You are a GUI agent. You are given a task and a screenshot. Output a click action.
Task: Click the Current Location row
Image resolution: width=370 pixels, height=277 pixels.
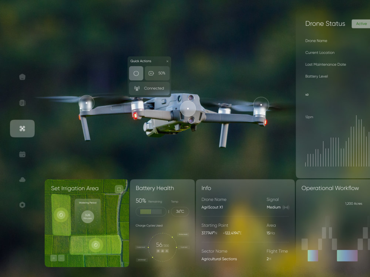pyautogui.click(x=320, y=53)
